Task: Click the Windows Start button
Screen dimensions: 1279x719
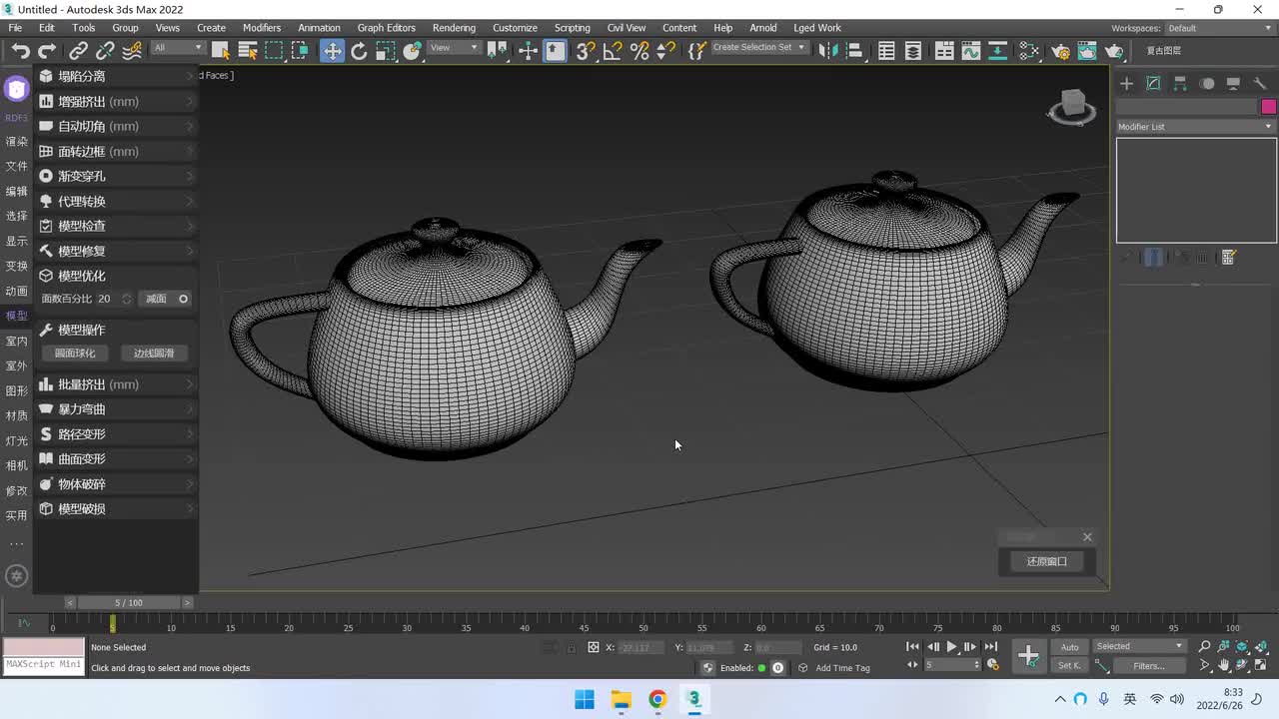Action: tap(585, 699)
